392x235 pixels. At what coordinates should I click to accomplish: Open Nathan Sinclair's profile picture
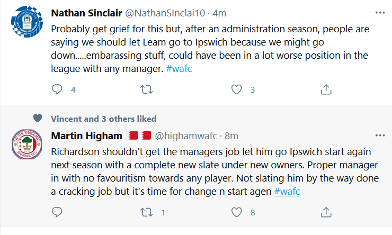tap(26, 25)
